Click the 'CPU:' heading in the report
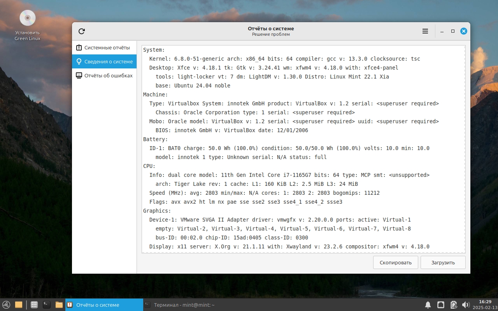Image resolution: width=498 pixels, height=311 pixels. coord(149,166)
